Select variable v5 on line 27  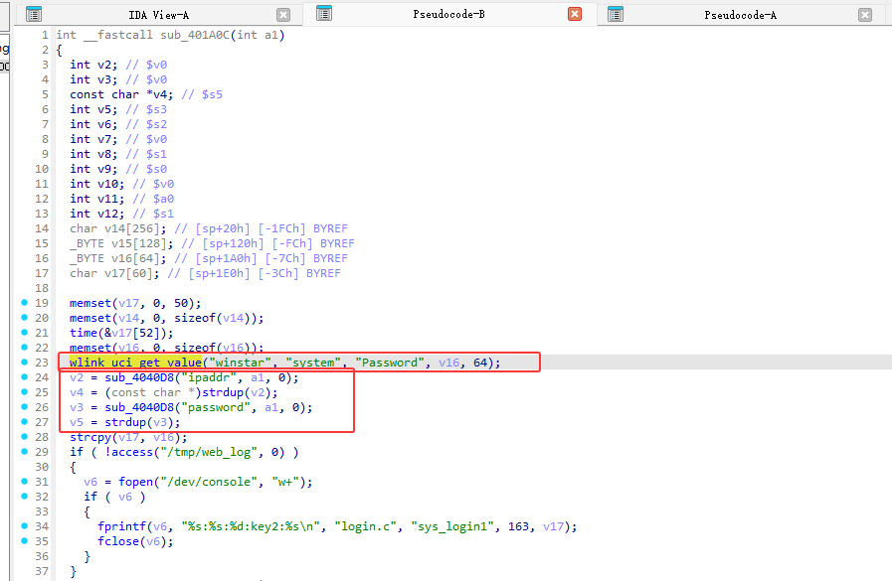pyautogui.click(x=77, y=422)
